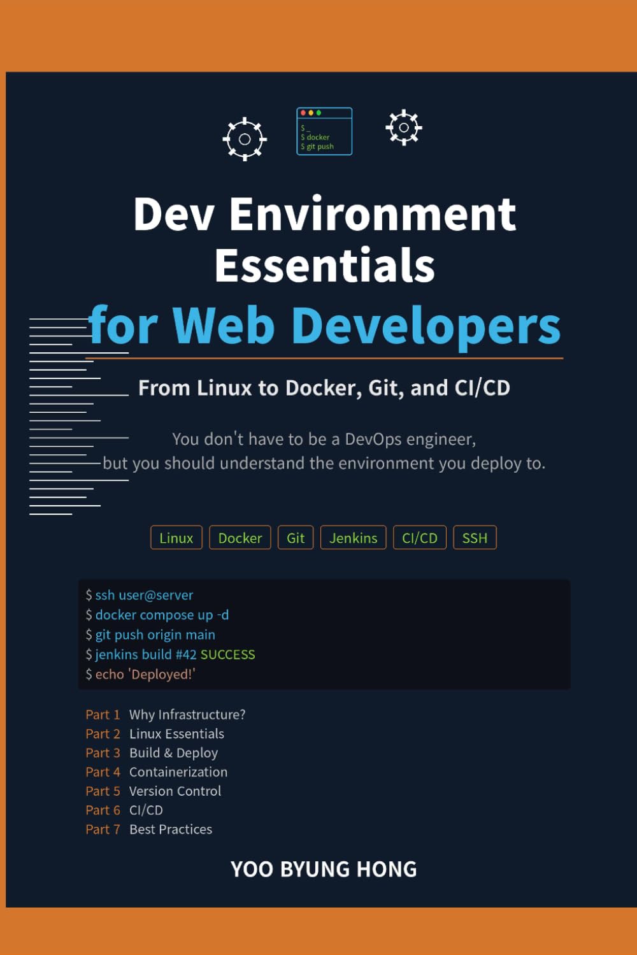637x955 pixels.
Task: Click 'Part 3 Build & Deploy' entry
Action: click(x=152, y=753)
